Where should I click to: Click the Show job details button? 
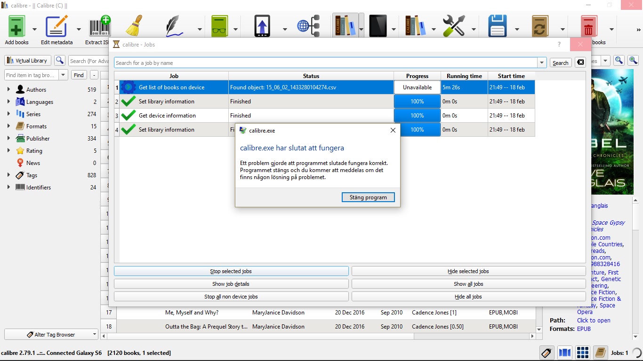coord(231,284)
